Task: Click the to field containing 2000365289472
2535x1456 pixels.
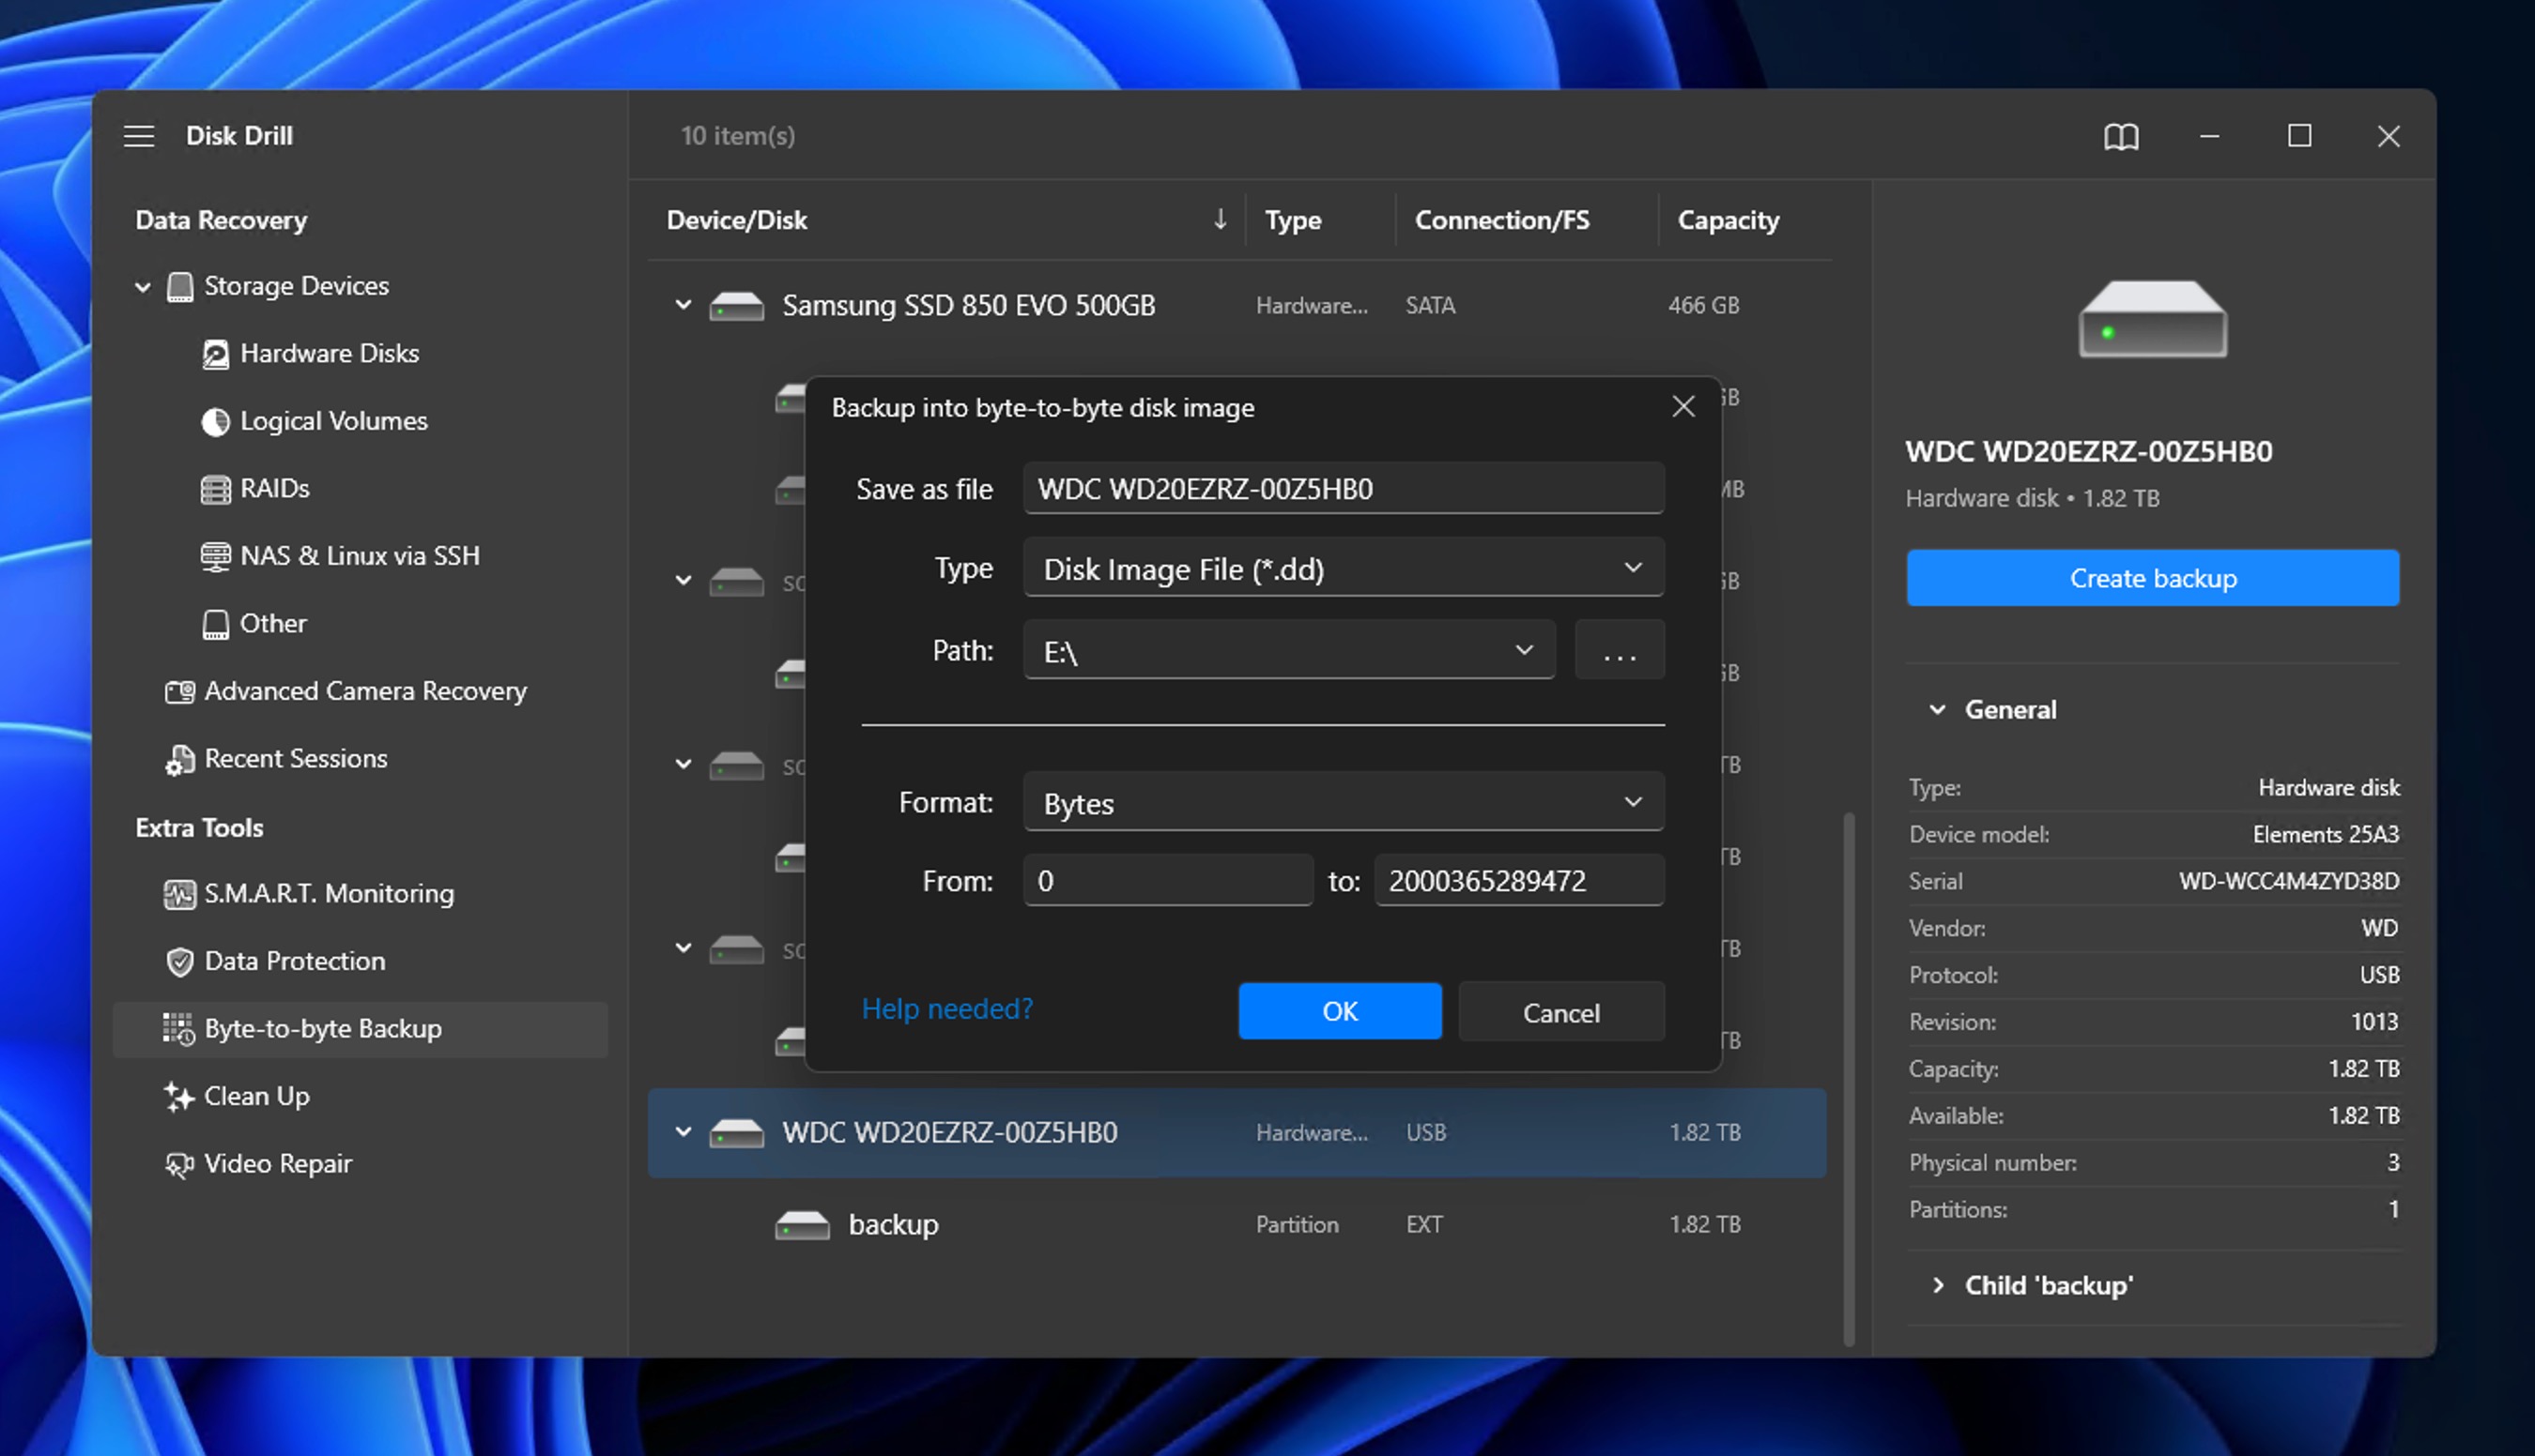Action: coord(1519,881)
